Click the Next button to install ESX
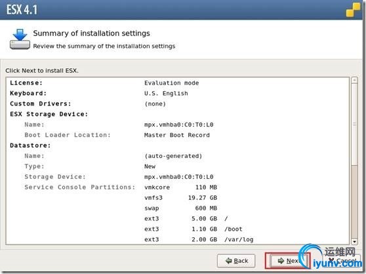 click(x=288, y=260)
